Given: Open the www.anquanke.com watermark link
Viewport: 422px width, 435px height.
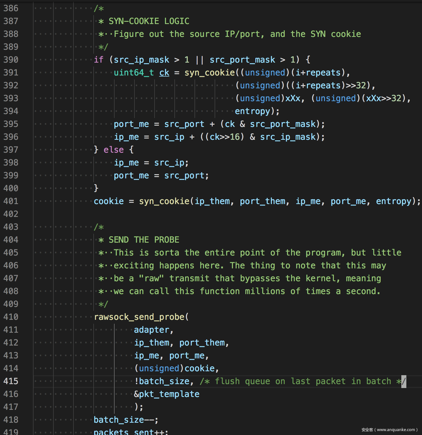Looking at the screenshot, I should pyautogui.click(x=389, y=429).
